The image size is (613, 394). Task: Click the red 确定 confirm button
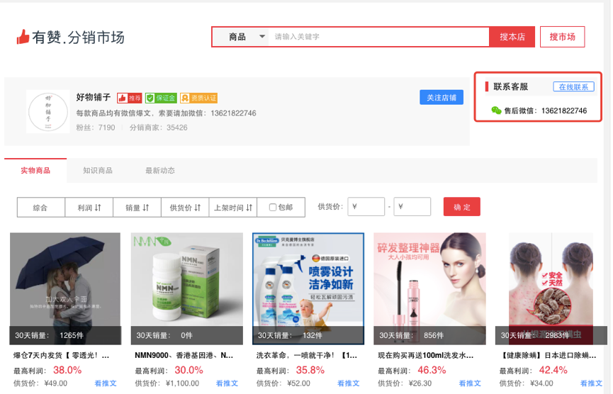(x=462, y=207)
